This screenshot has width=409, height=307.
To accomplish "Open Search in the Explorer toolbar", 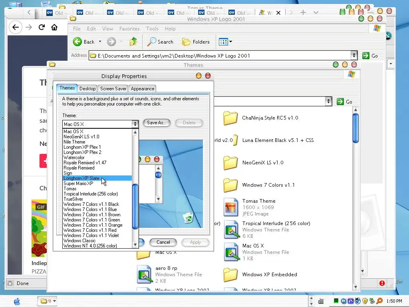I will click(160, 42).
